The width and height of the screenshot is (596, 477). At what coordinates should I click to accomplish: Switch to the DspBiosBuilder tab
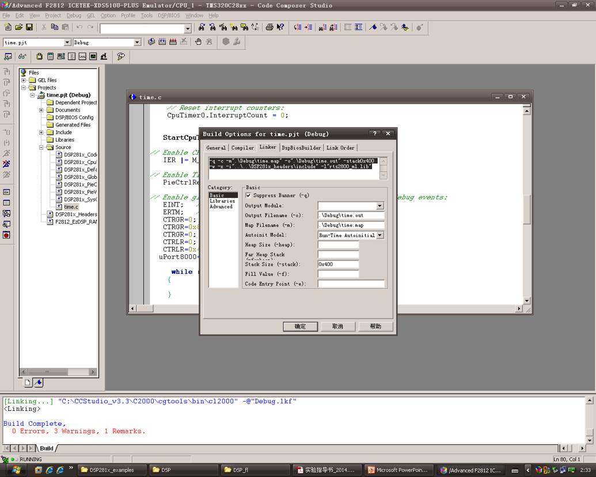pyautogui.click(x=301, y=148)
